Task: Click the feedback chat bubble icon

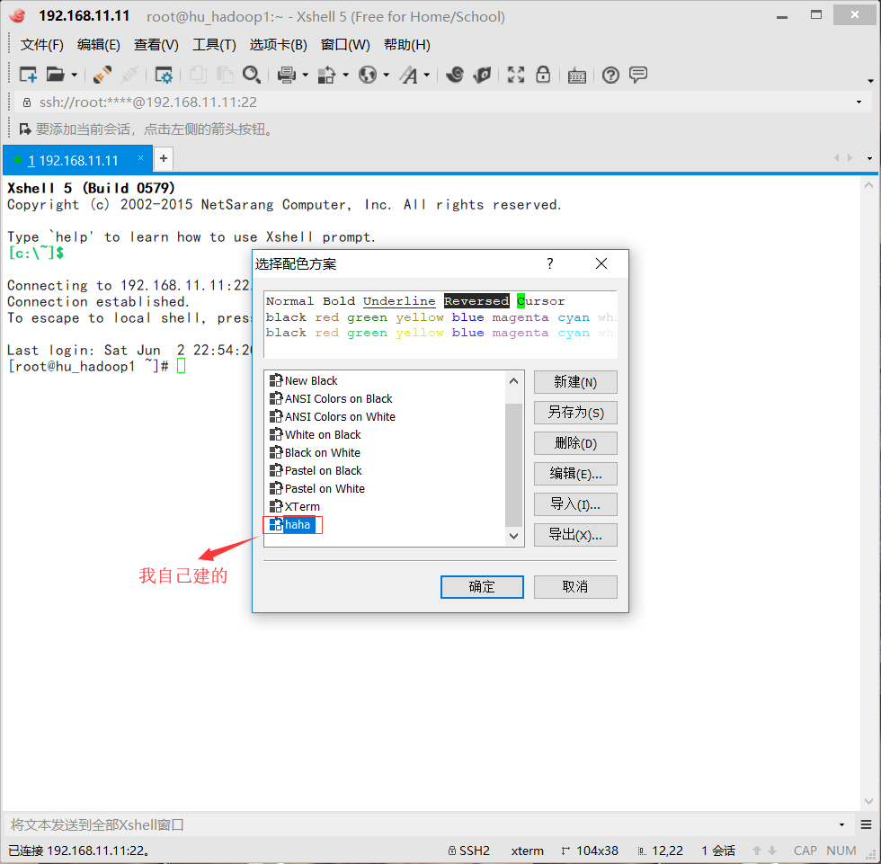Action: tap(638, 75)
